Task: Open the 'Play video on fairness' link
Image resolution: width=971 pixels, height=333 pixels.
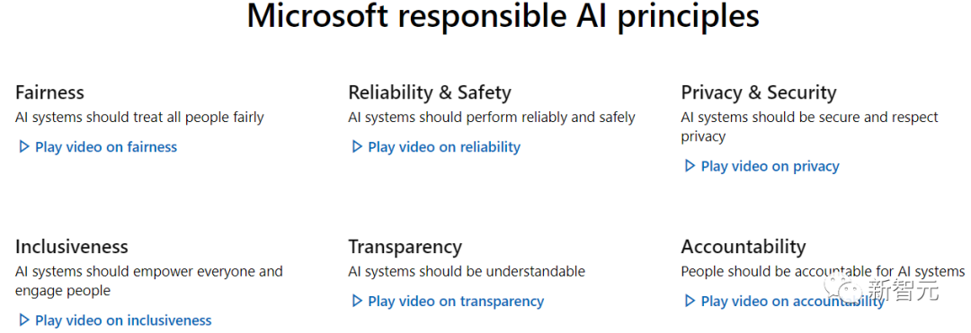Action: (98, 147)
